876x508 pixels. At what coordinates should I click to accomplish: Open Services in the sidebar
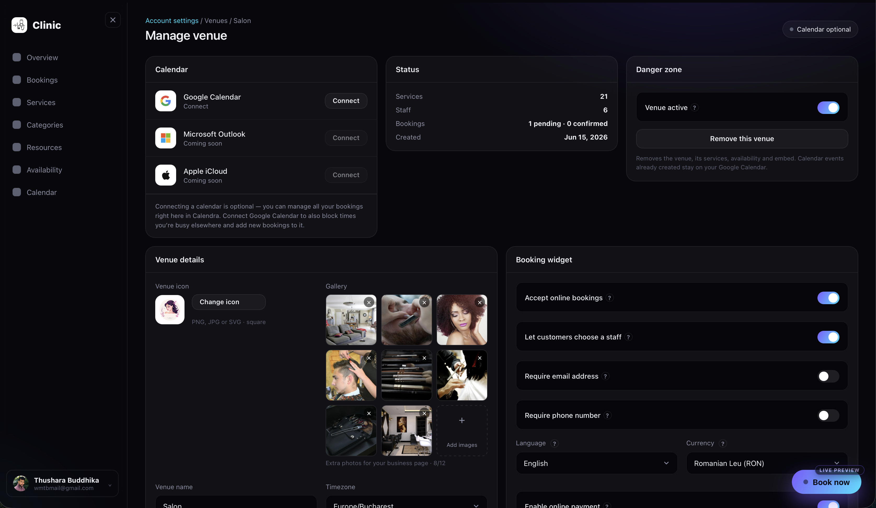41,103
